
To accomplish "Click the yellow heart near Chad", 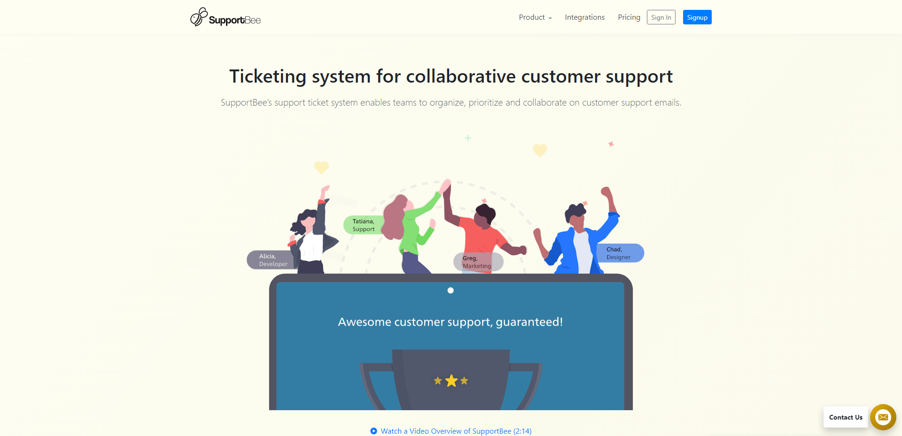I will tap(540, 150).
